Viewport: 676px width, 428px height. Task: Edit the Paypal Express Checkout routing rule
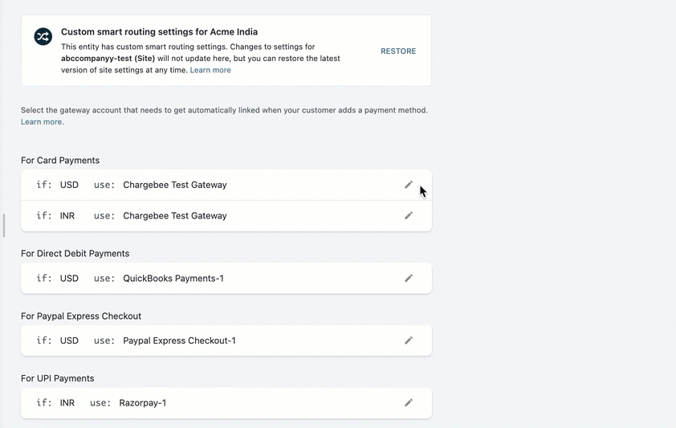(409, 340)
